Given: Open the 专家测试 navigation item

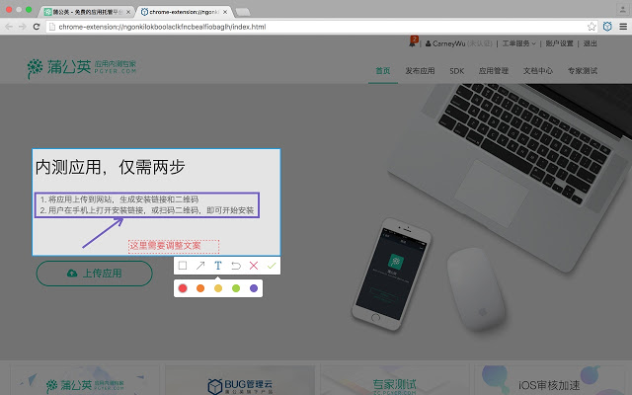Looking at the screenshot, I should tap(583, 71).
